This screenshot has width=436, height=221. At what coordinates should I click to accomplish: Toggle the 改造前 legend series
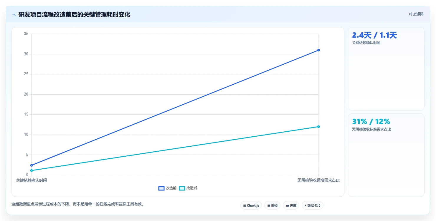click(167, 188)
